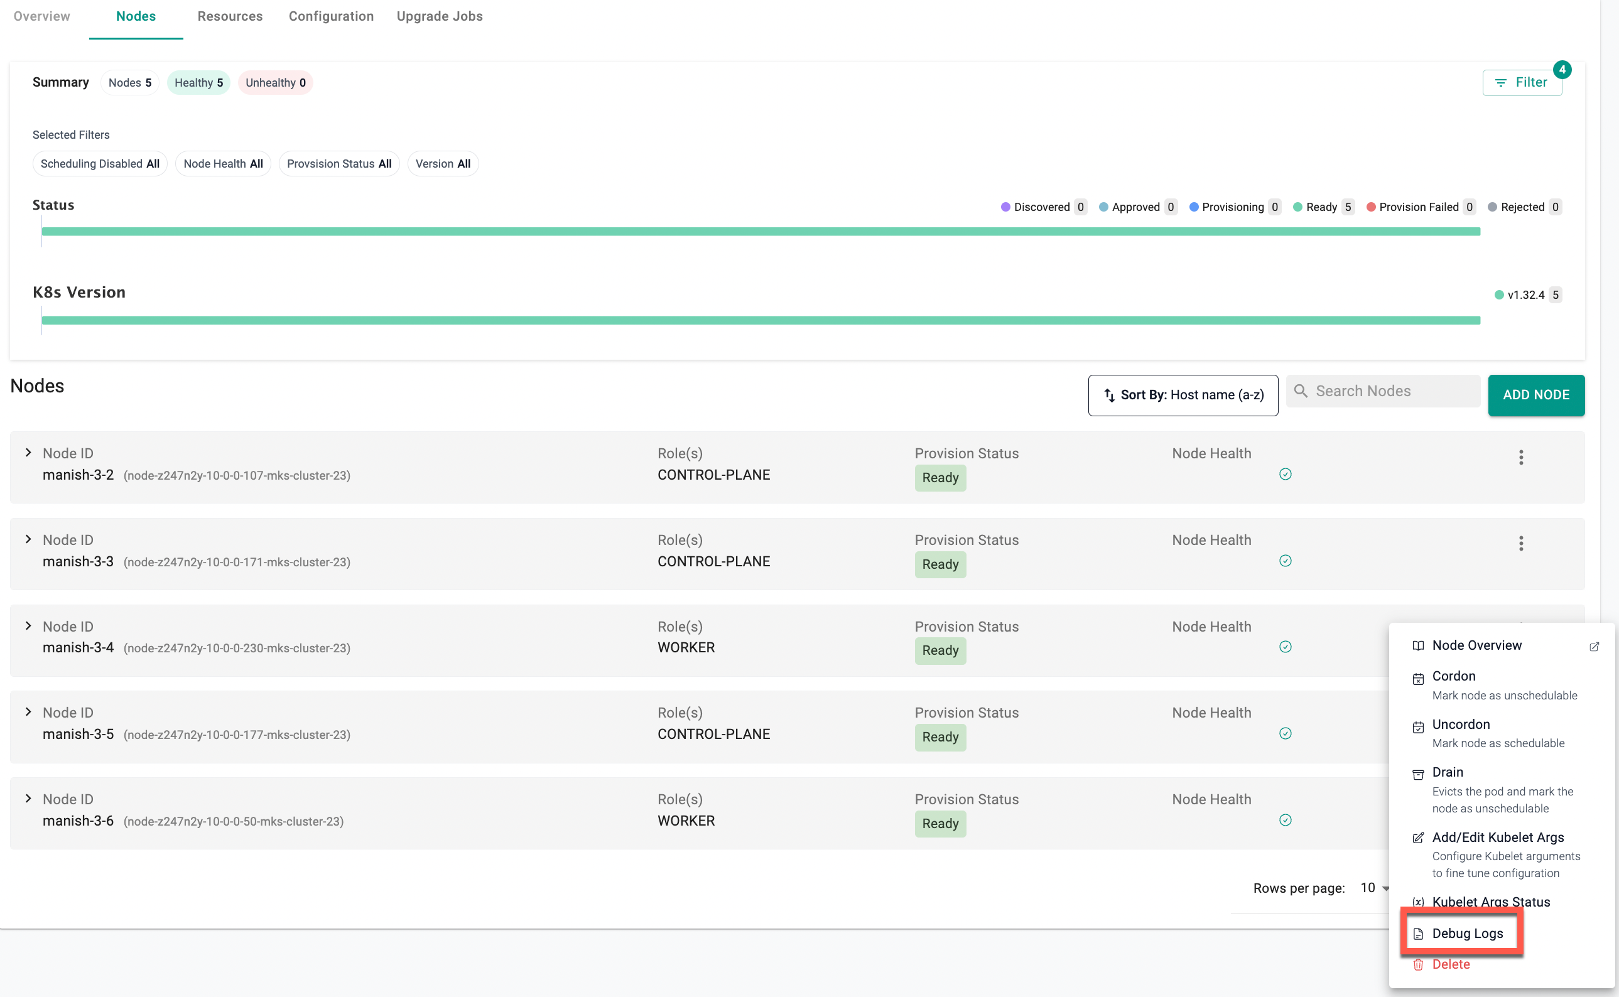The image size is (1619, 997).
Task: Open kebab menu for manish-3-2 node
Action: coord(1521,457)
